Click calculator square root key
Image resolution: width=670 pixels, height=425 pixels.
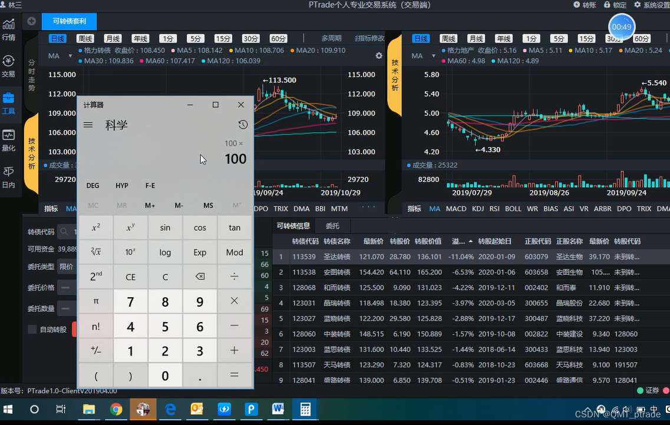point(95,252)
